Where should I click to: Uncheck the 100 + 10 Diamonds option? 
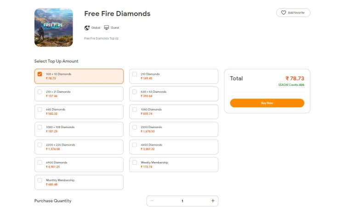(x=40, y=74)
